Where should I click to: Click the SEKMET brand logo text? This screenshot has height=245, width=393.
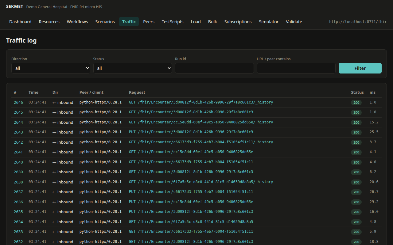(x=14, y=6)
